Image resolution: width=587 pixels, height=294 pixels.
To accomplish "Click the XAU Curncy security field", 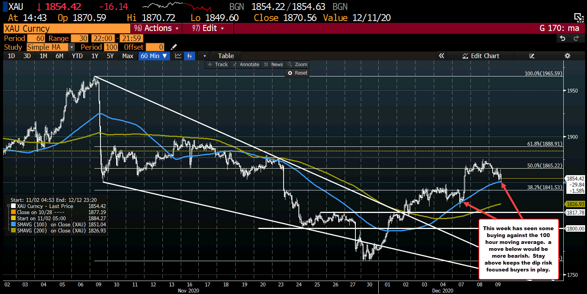I will click(66, 28).
